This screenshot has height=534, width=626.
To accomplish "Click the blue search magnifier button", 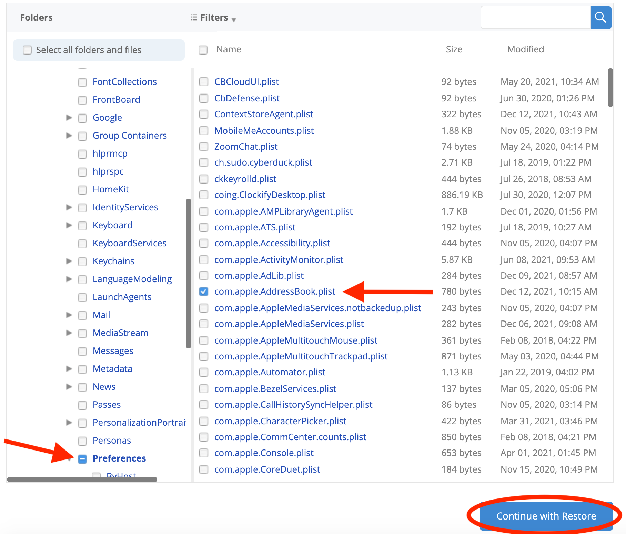I will [601, 17].
